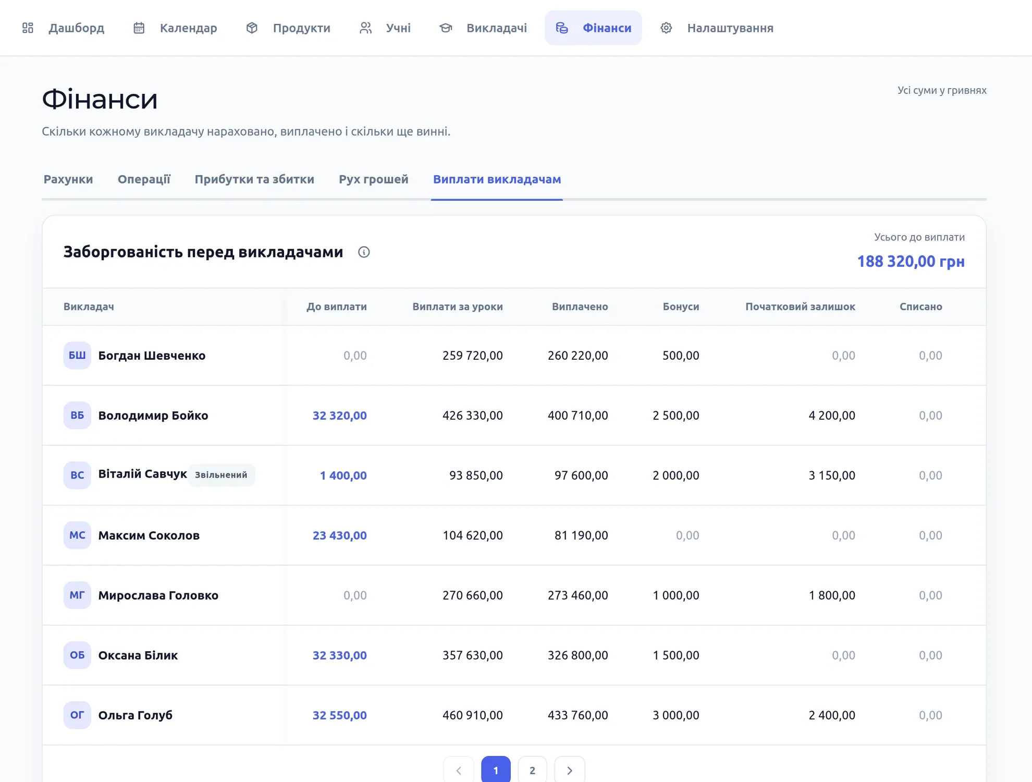Switch to the Рахунки tab

coord(68,179)
